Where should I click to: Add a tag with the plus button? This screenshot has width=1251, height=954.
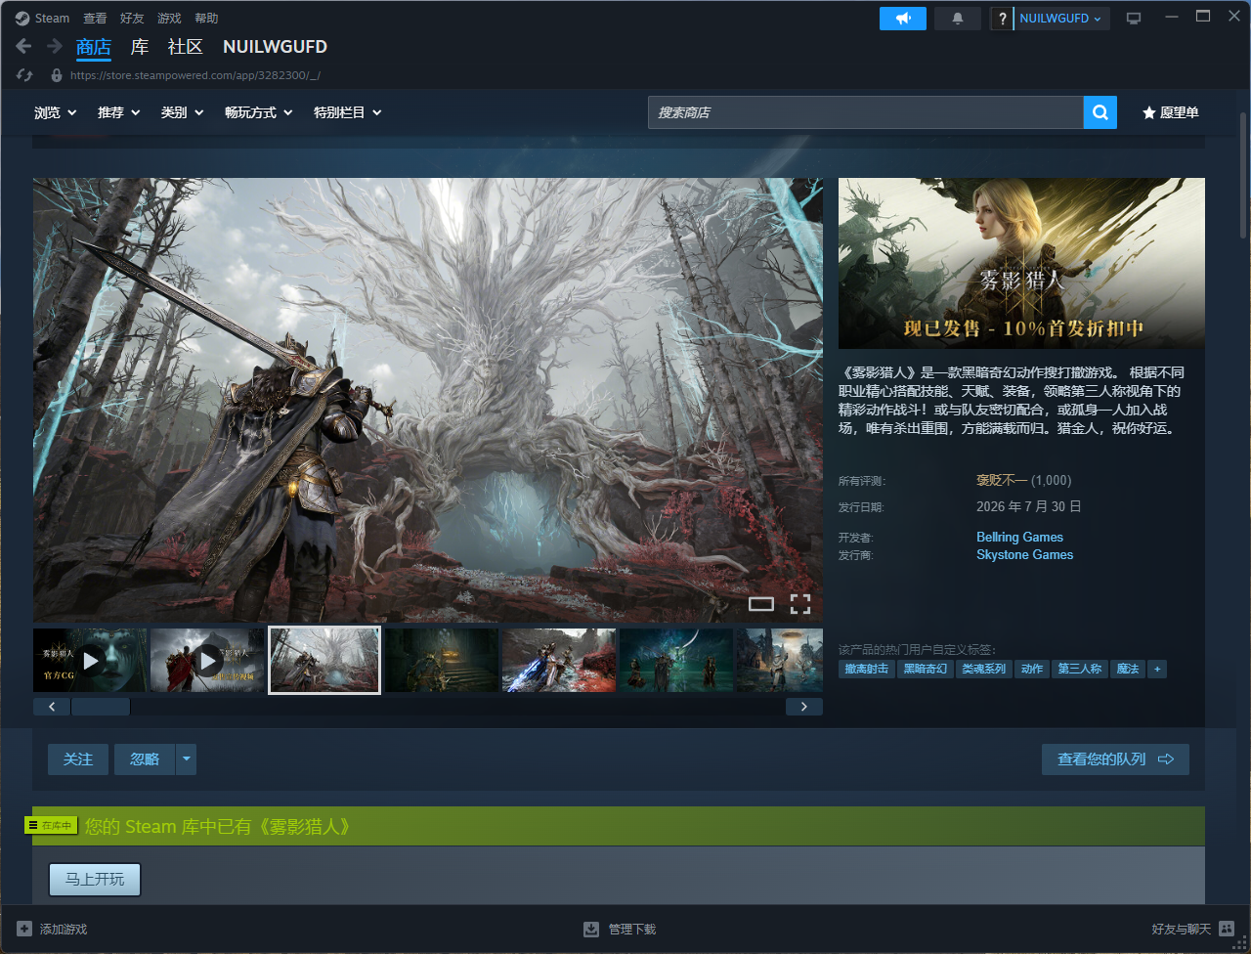pyautogui.click(x=1157, y=669)
